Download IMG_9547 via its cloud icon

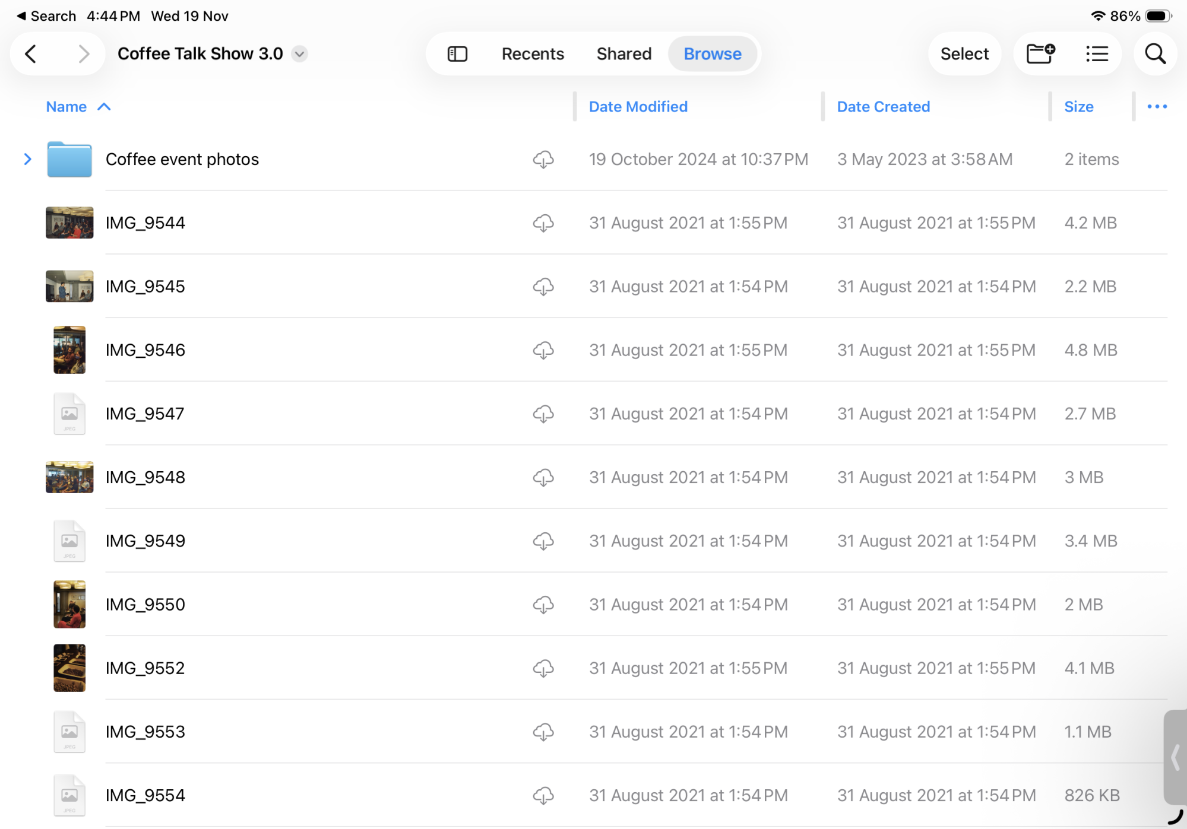543,414
